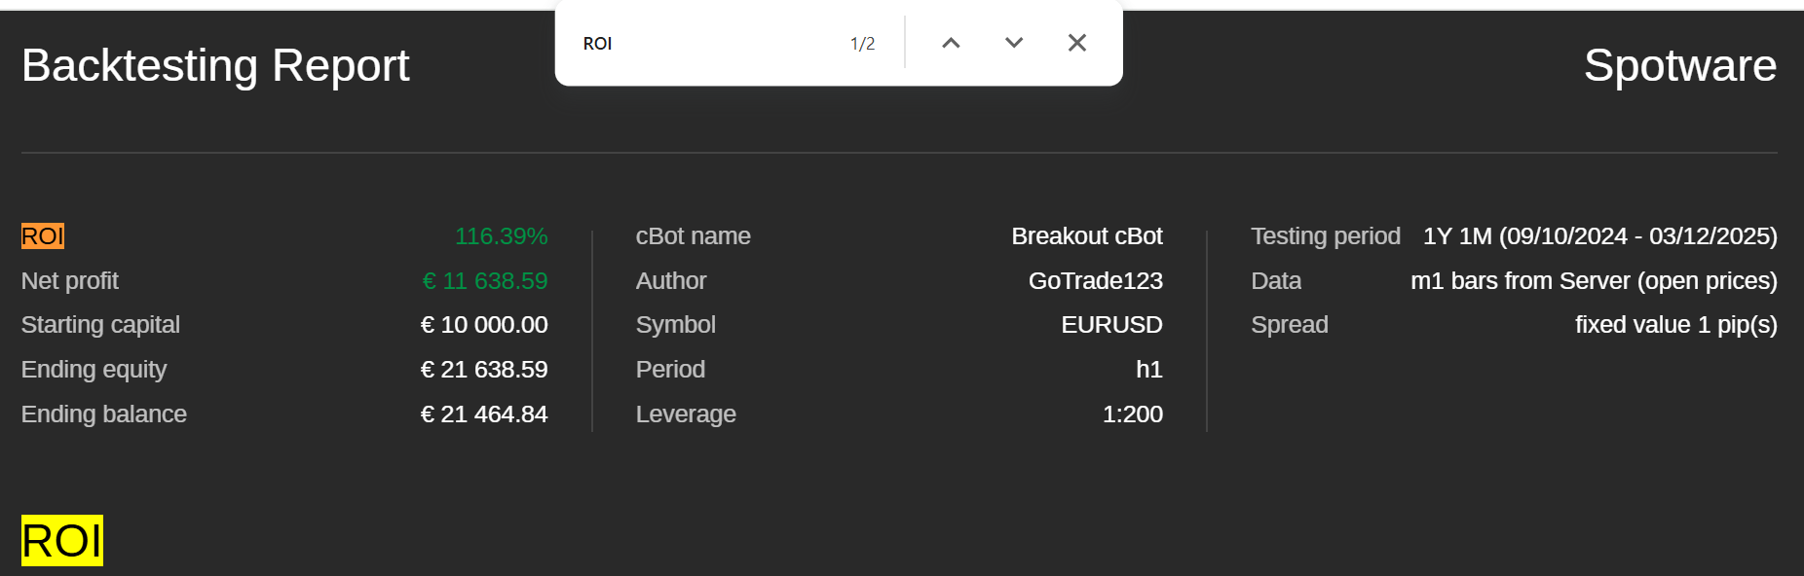This screenshot has width=1804, height=576.
Task: Select the EURUSD symbol value
Action: (1111, 325)
